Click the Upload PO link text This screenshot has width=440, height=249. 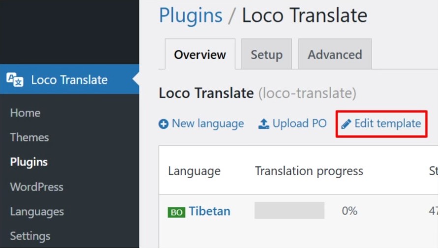coord(300,123)
